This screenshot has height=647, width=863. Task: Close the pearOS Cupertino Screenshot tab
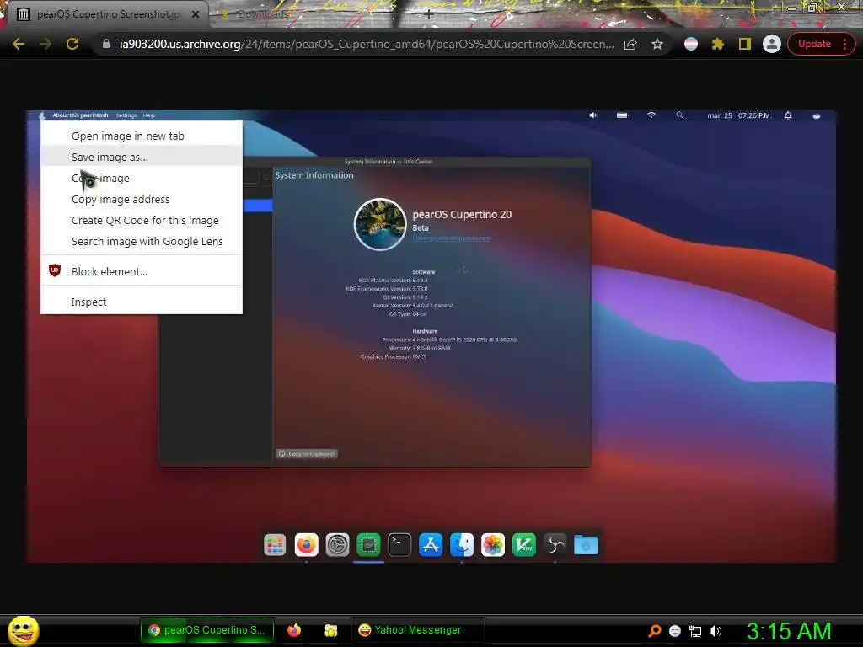[x=196, y=14]
